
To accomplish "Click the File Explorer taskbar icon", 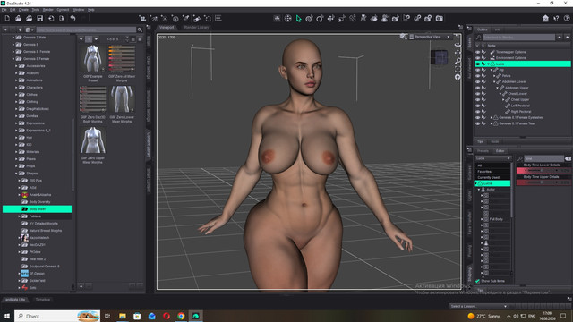I will [x=123, y=316].
